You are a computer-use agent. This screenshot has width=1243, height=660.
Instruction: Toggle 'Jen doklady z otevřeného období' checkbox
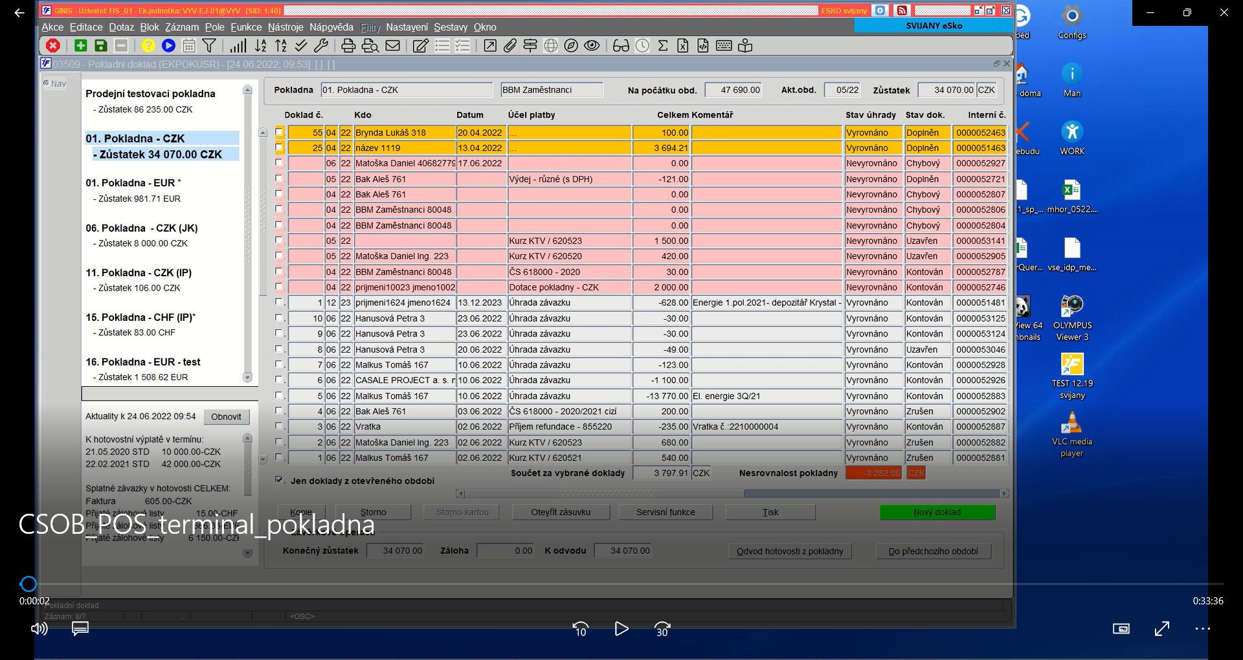[279, 480]
